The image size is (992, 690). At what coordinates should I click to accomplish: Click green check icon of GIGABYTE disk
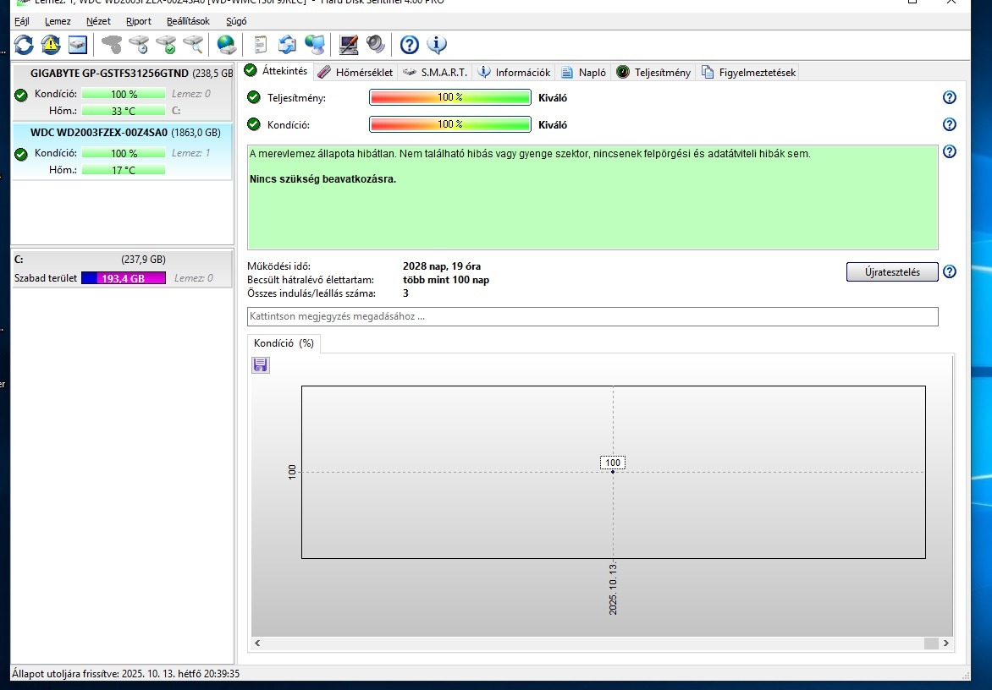[21, 95]
